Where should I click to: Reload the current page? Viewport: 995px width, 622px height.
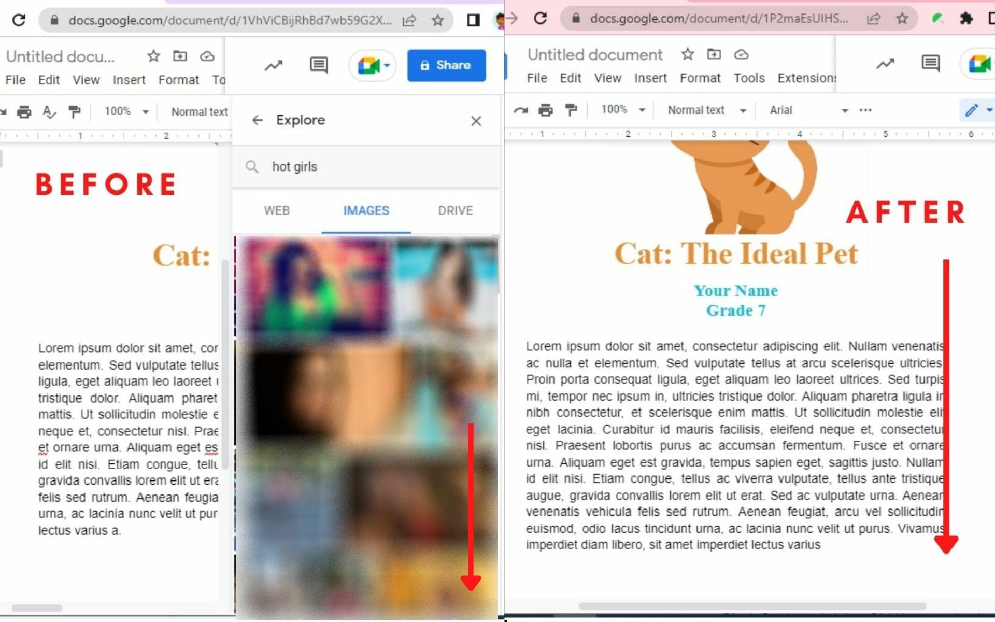tap(19, 19)
